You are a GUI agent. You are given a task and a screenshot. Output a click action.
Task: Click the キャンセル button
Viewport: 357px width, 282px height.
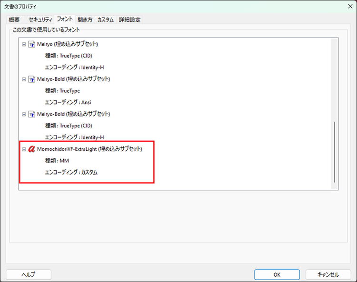(328, 275)
